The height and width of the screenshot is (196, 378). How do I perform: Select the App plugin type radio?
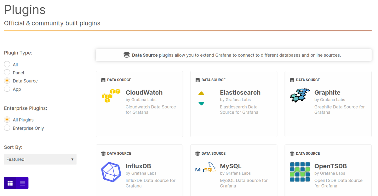(x=7, y=89)
